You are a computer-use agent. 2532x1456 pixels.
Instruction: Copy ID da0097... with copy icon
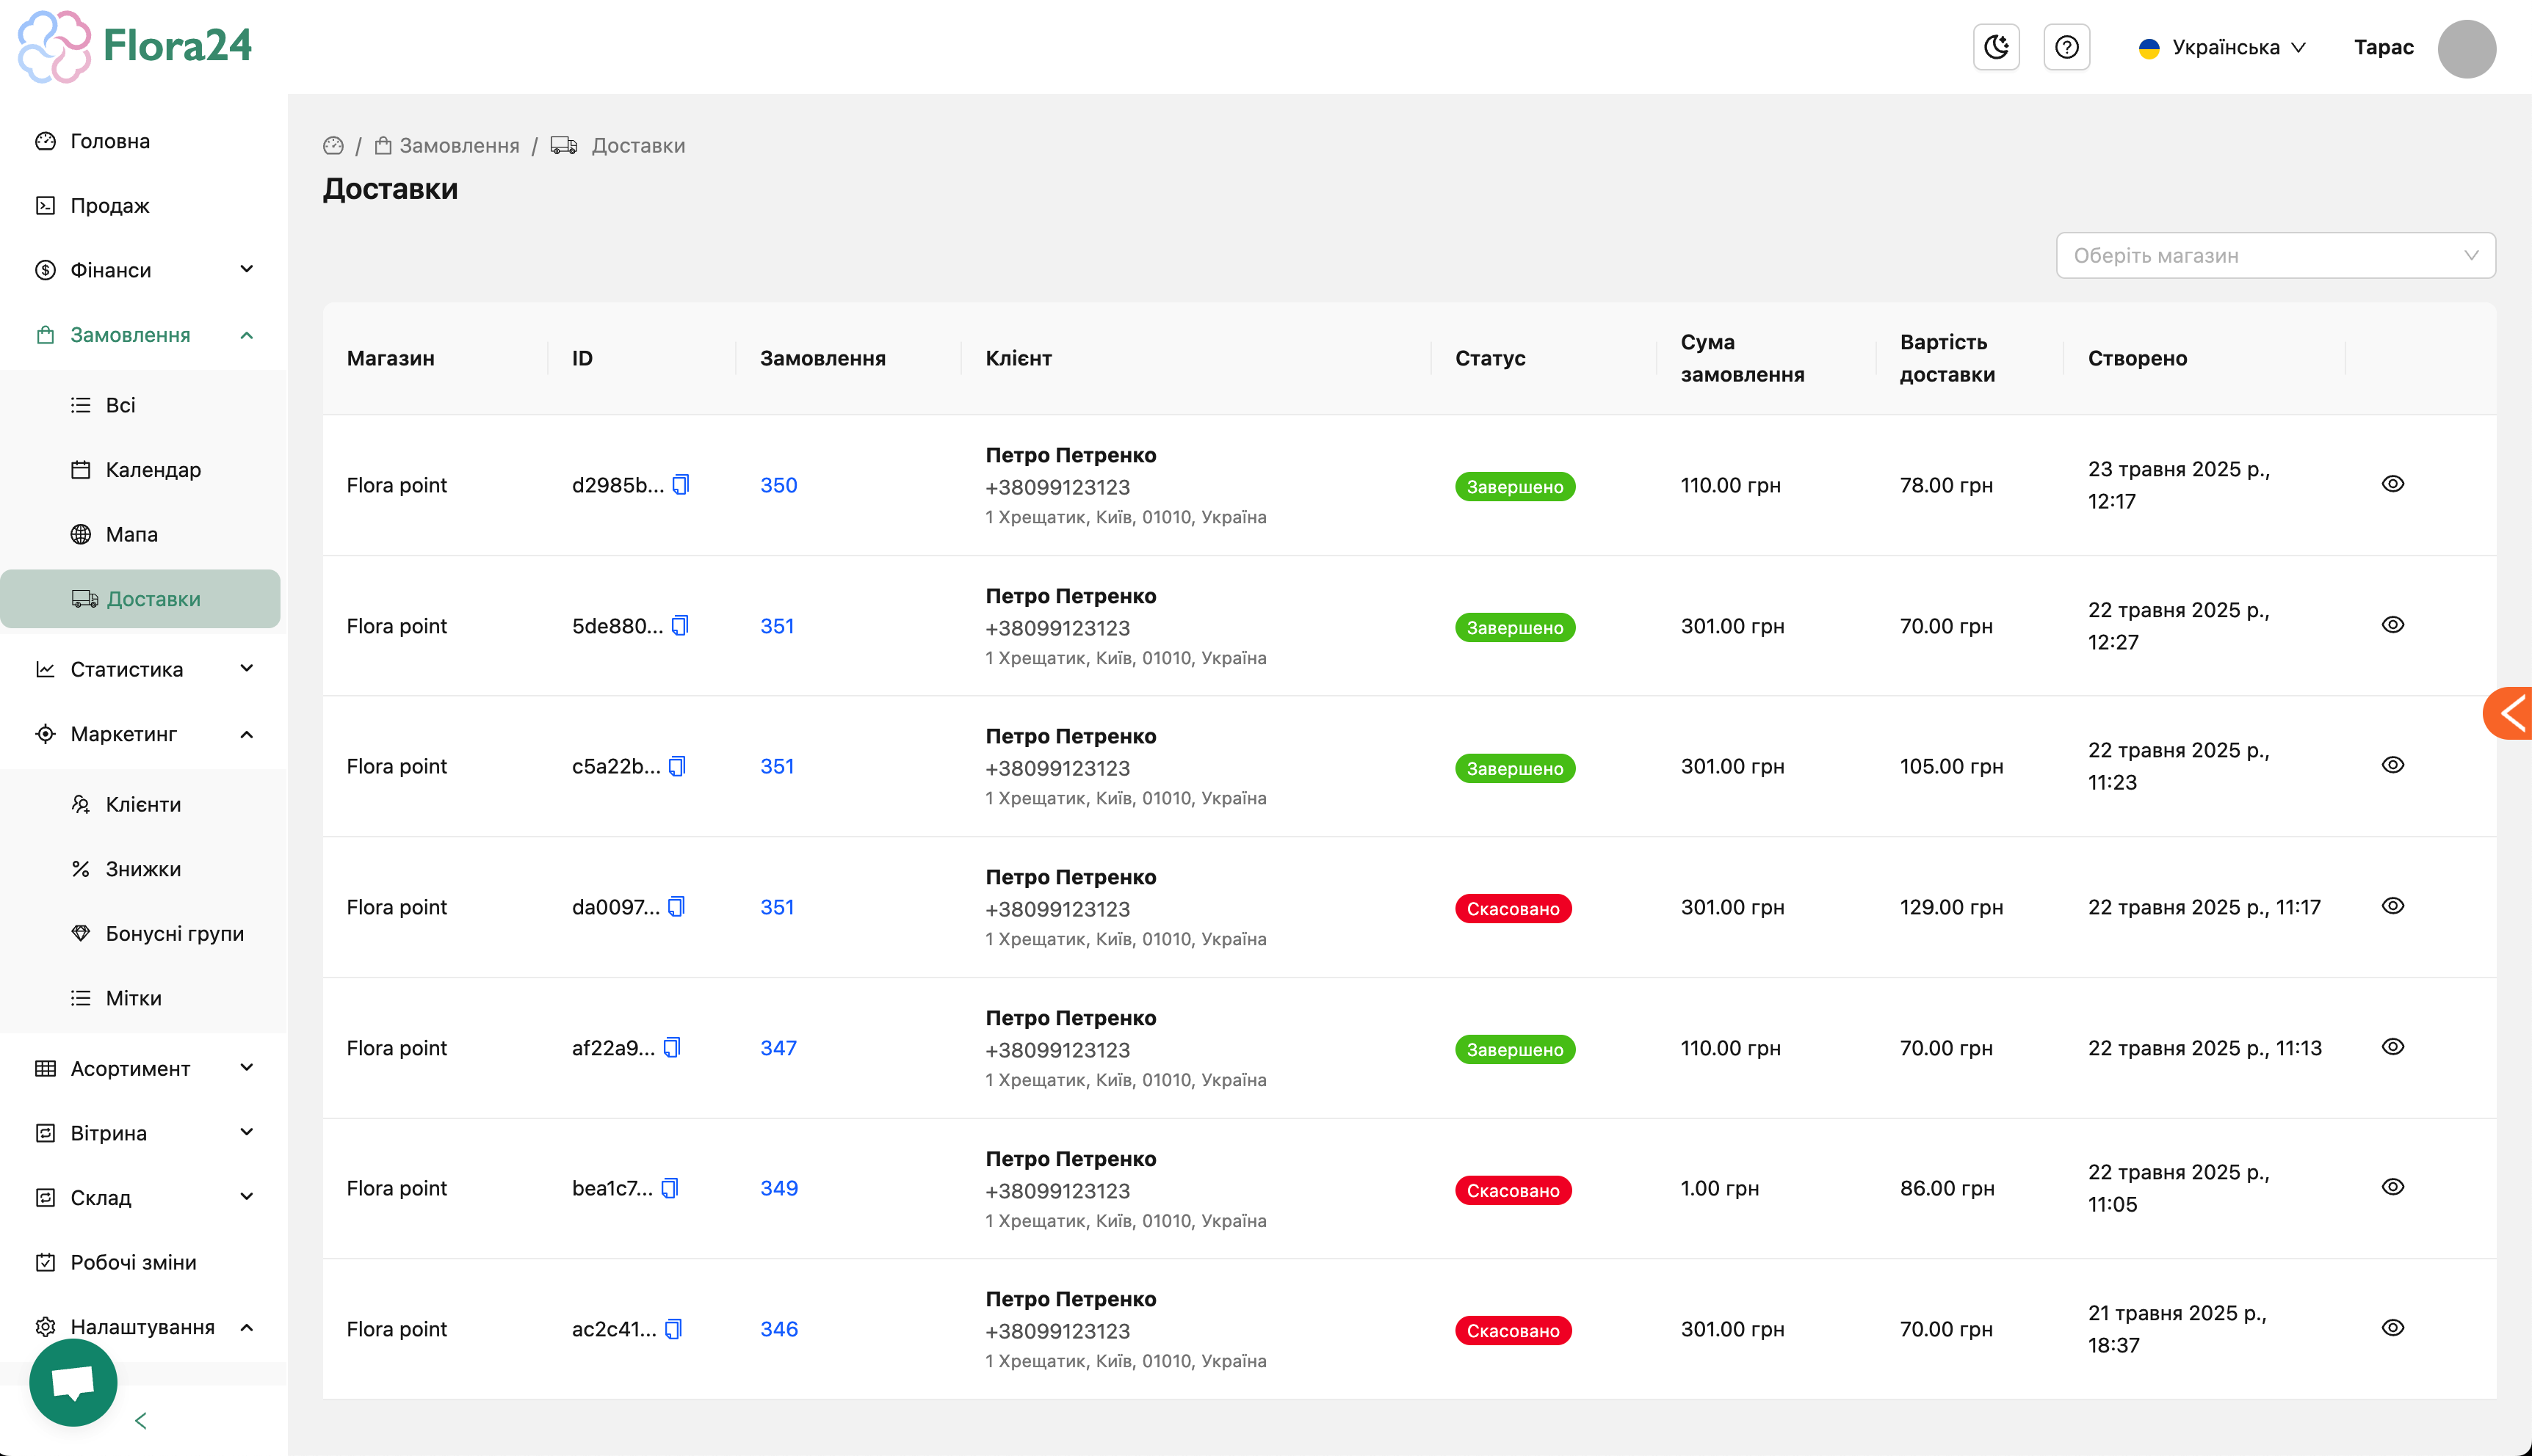tap(676, 907)
